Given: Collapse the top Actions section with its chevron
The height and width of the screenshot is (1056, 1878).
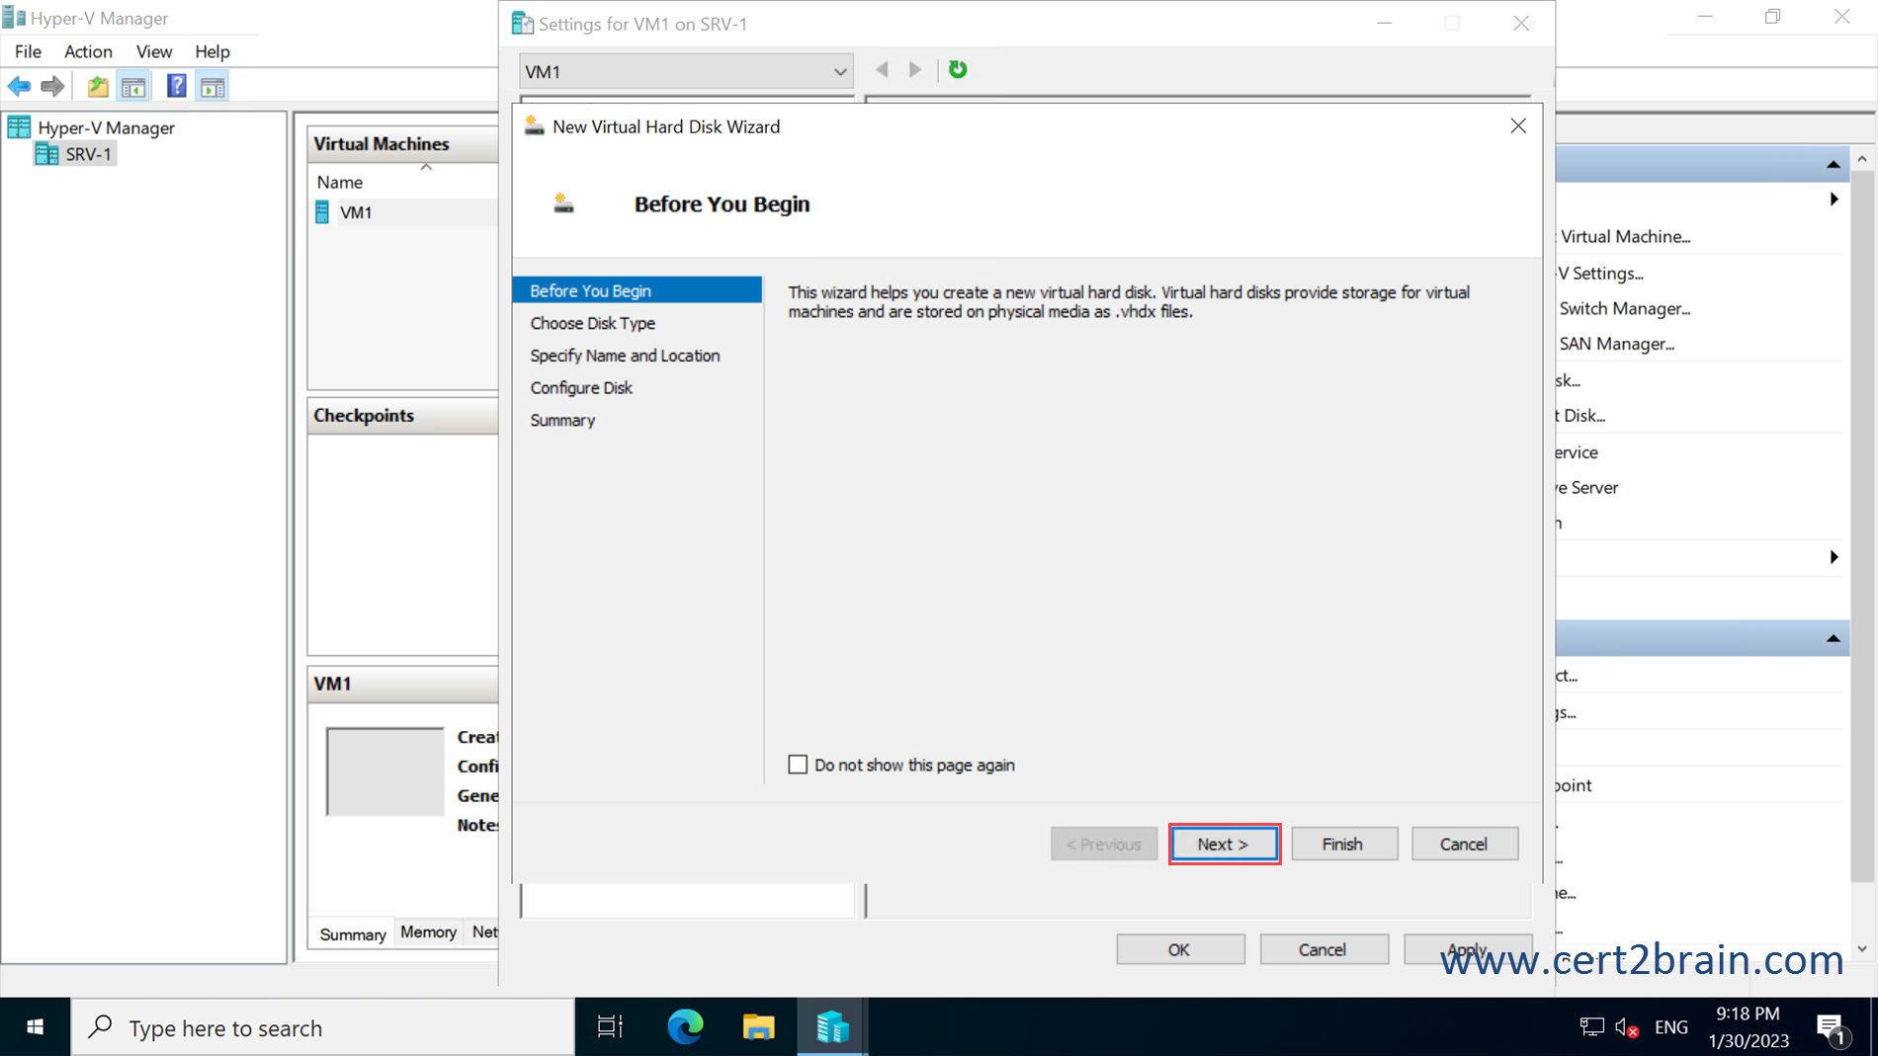Looking at the screenshot, I should tap(1835, 163).
